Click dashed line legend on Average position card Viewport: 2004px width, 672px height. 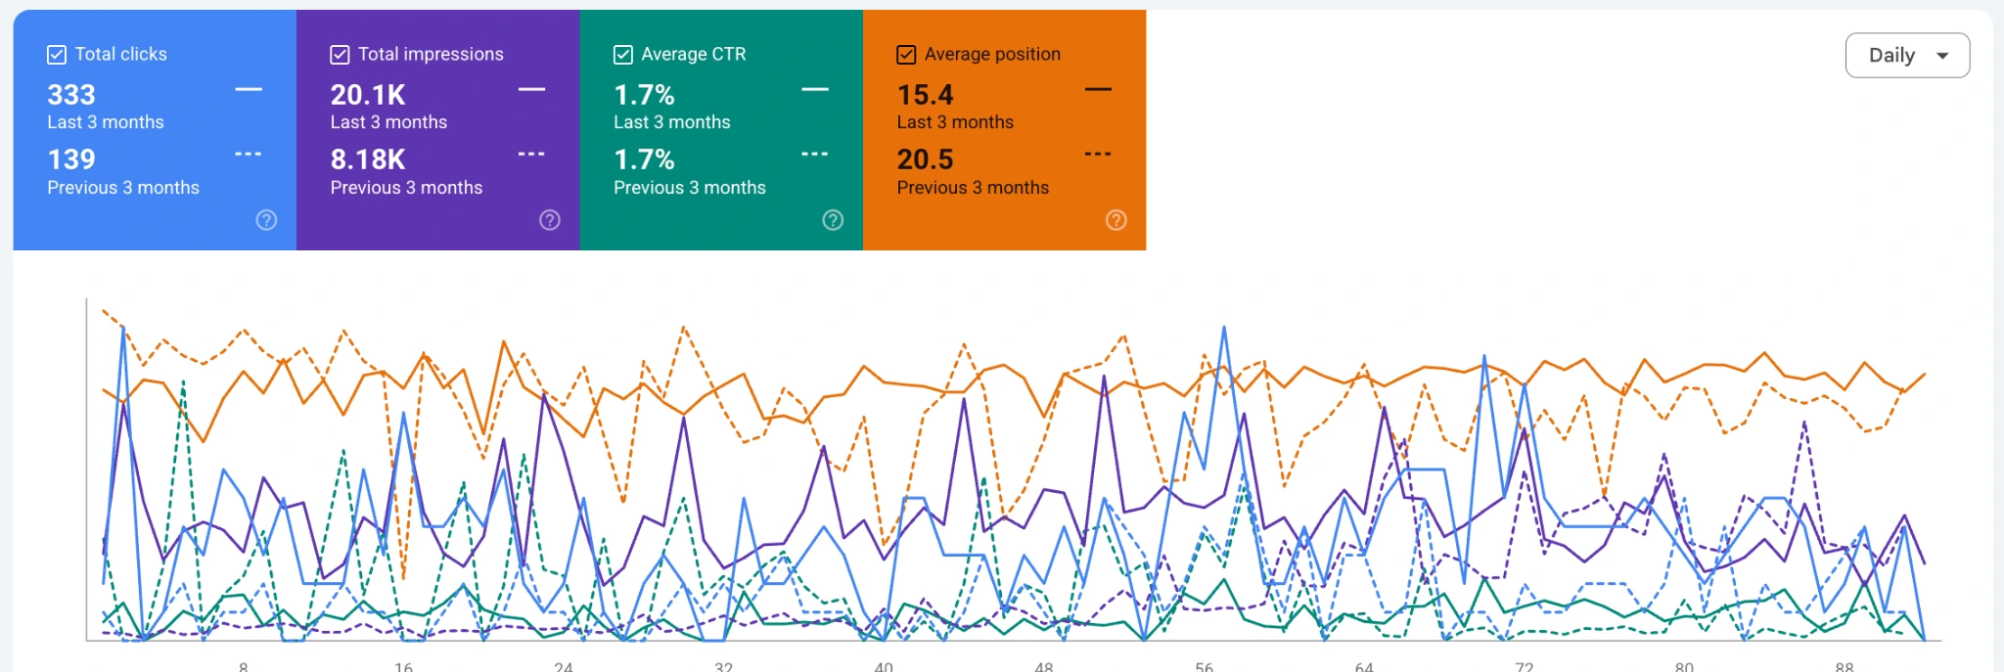click(x=1098, y=155)
